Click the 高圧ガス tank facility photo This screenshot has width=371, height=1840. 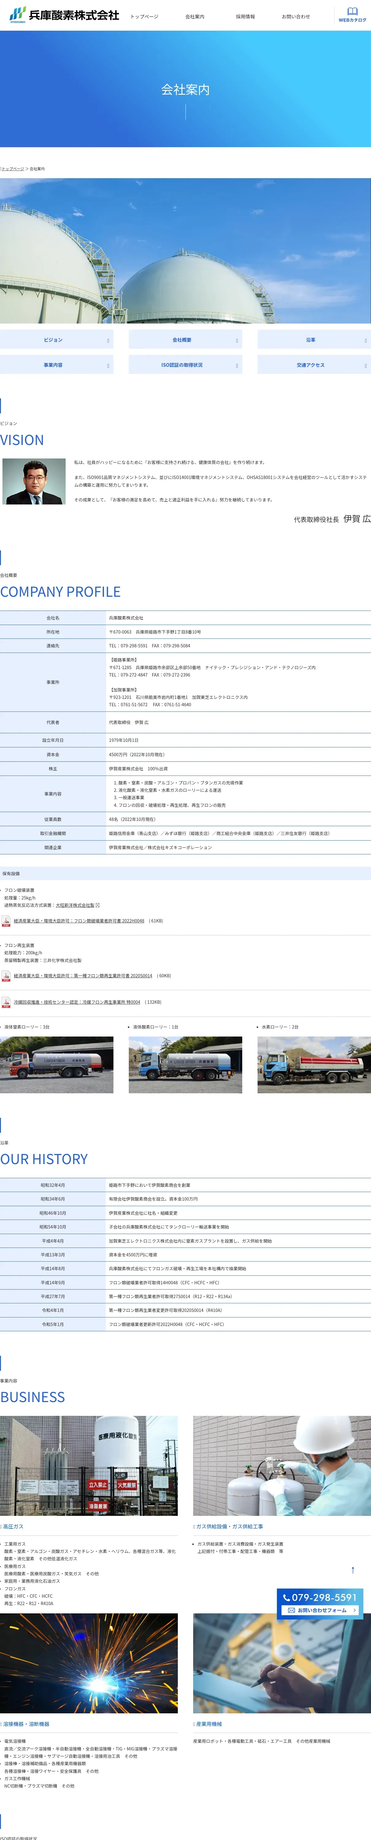(89, 1466)
